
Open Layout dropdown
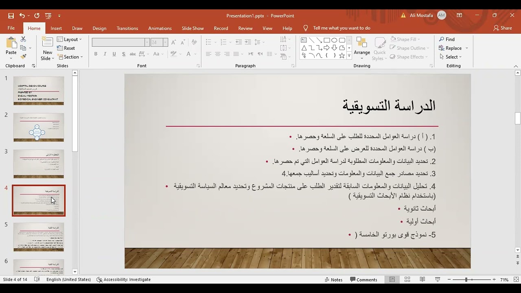point(70,39)
